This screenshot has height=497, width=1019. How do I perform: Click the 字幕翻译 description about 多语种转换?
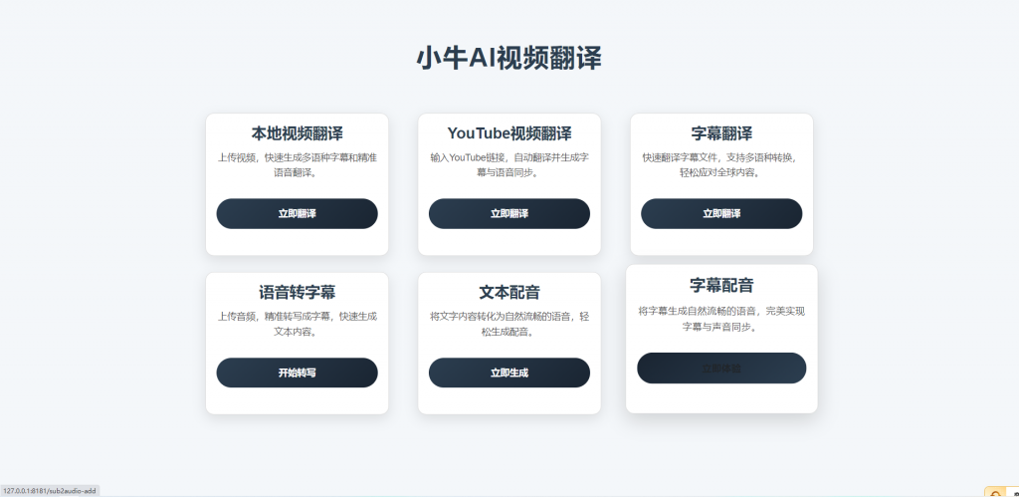click(x=721, y=165)
